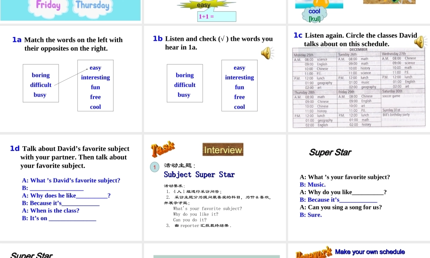Image resolution: width=430 pixels, height=258 pixels.
Task: Click the 'Super Star' title above the dialogue
Action: pos(330,152)
